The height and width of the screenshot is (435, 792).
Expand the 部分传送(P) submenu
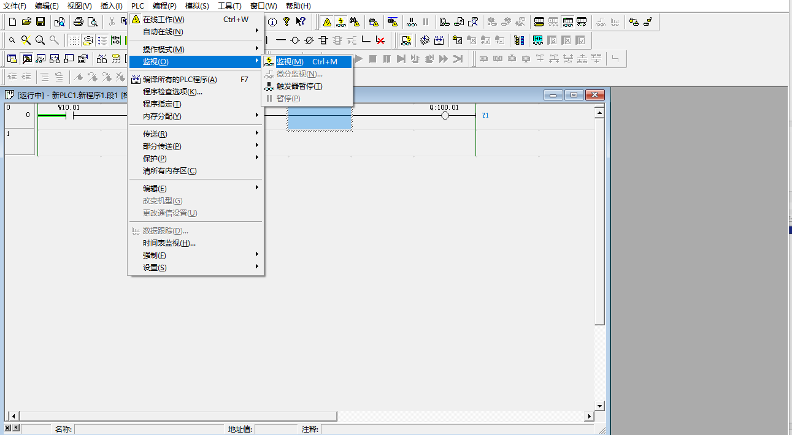(x=196, y=146)
